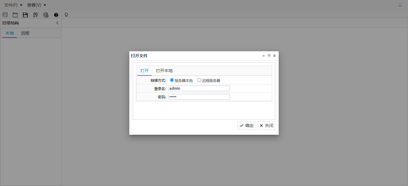Select the 远程服务器 radio option

click(x=199, y=80)
